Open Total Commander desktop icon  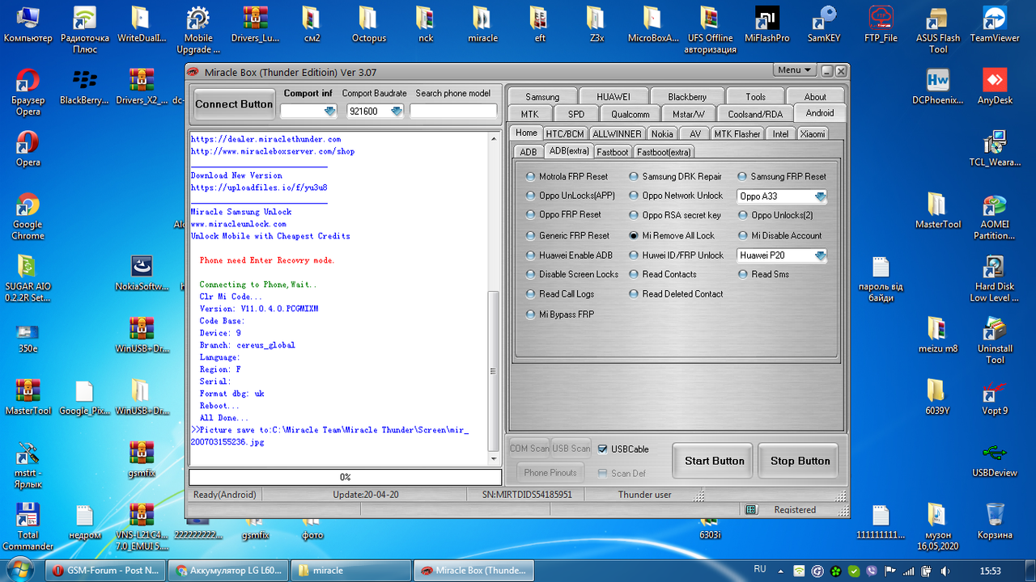[28, 526]
